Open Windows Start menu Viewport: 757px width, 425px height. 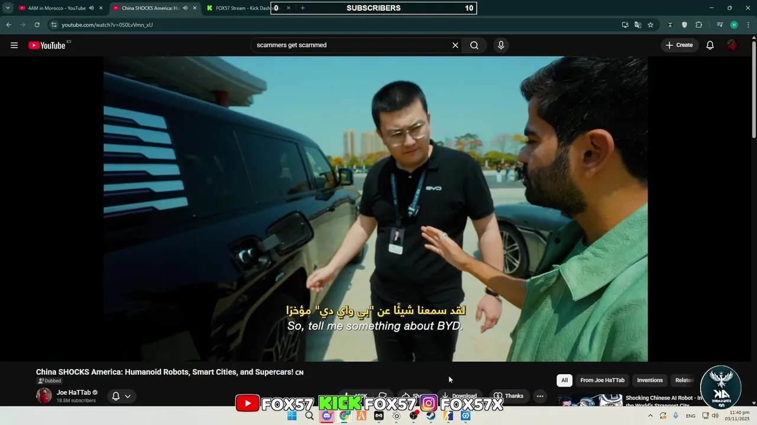pyautogui.click(x=292, y=416)
